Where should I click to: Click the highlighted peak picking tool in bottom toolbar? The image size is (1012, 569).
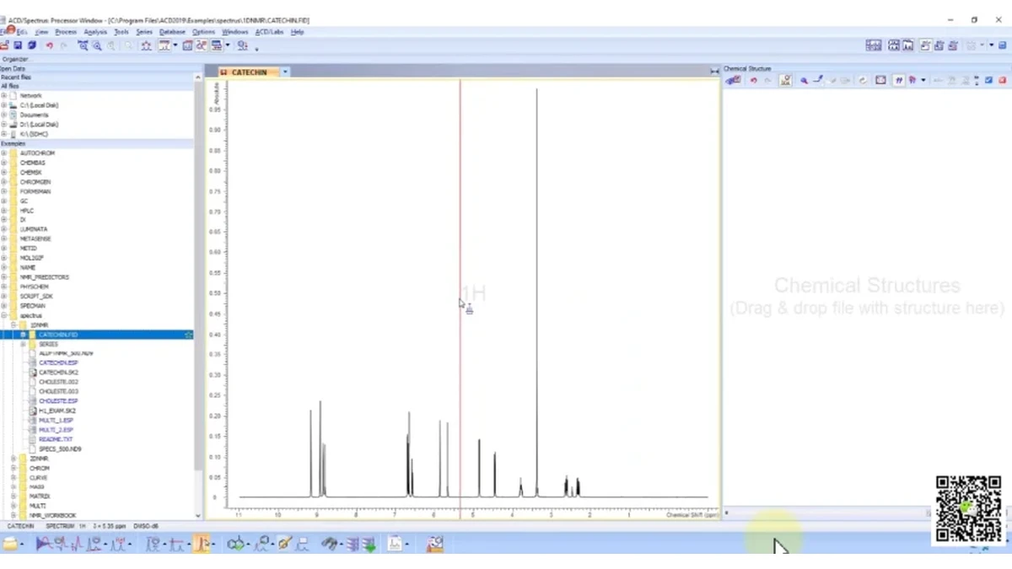point(202,545)
